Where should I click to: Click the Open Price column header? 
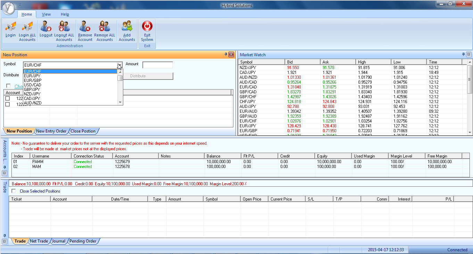[254, 199]
